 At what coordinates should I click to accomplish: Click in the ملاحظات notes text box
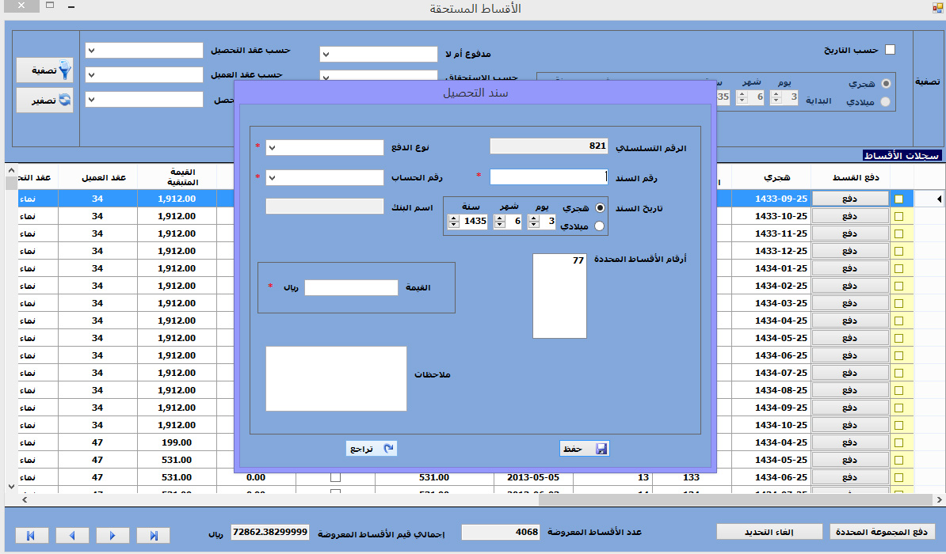pos(336,378)
